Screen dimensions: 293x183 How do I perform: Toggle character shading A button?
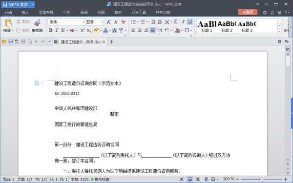click(115, 30)
